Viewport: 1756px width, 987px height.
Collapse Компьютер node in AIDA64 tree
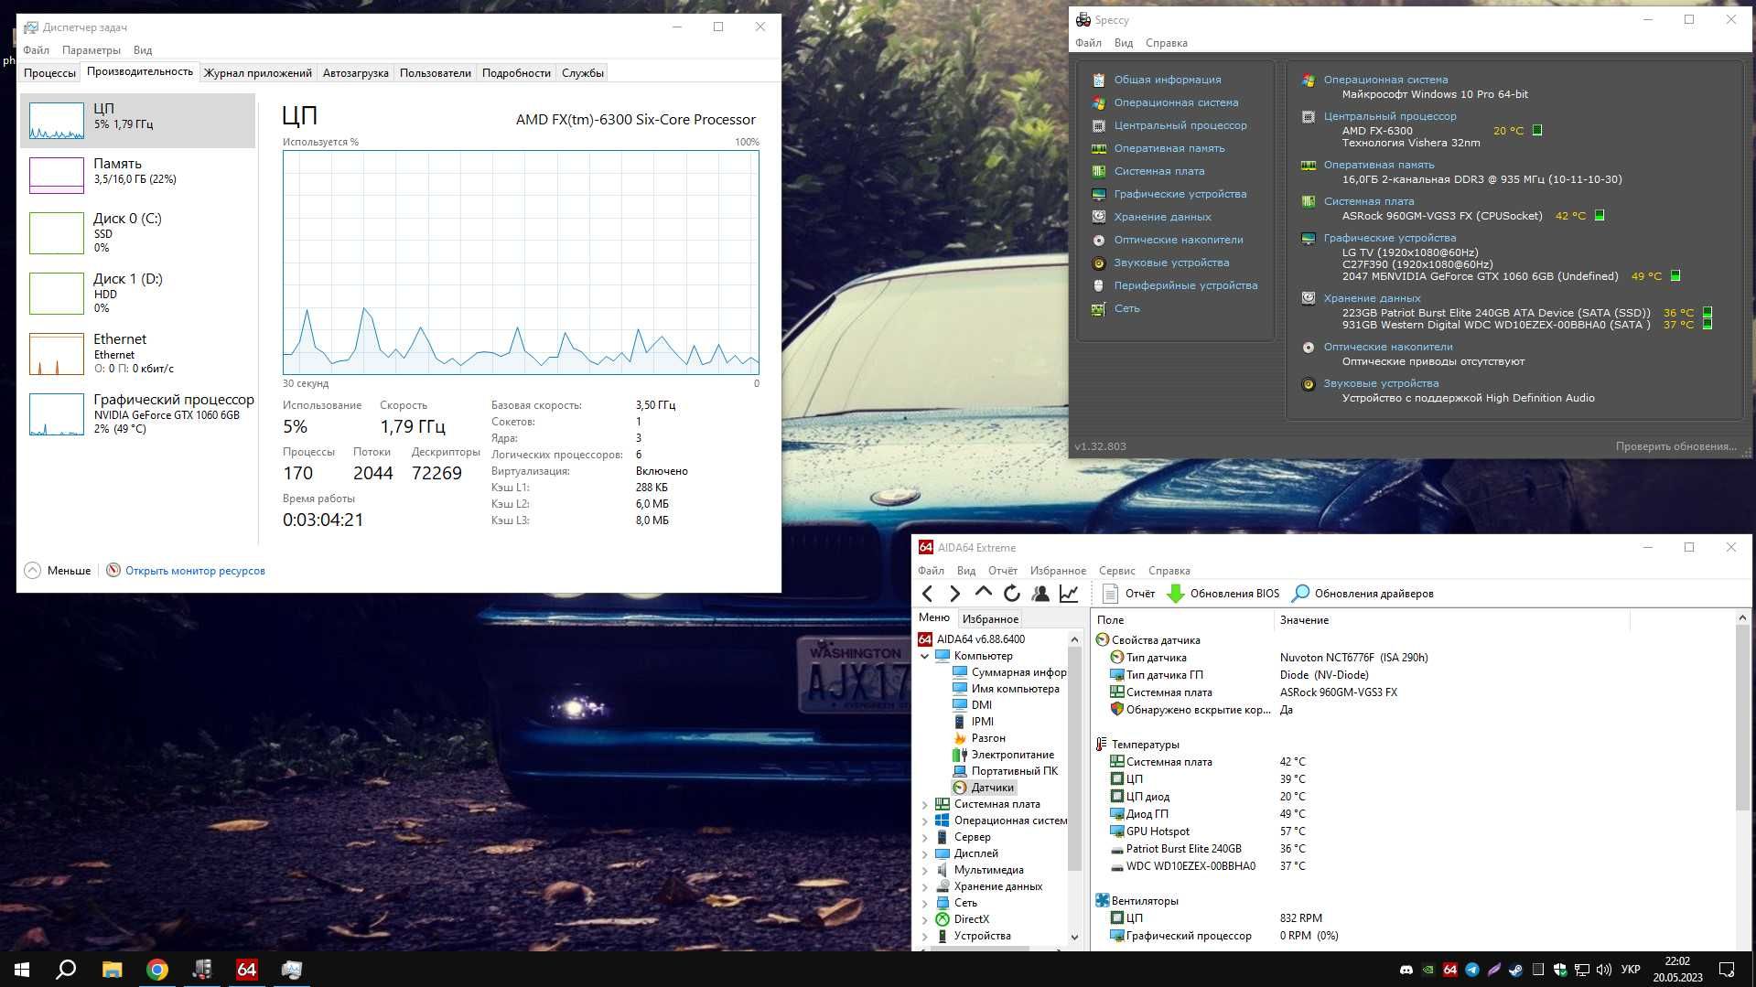tap(924, 656)
